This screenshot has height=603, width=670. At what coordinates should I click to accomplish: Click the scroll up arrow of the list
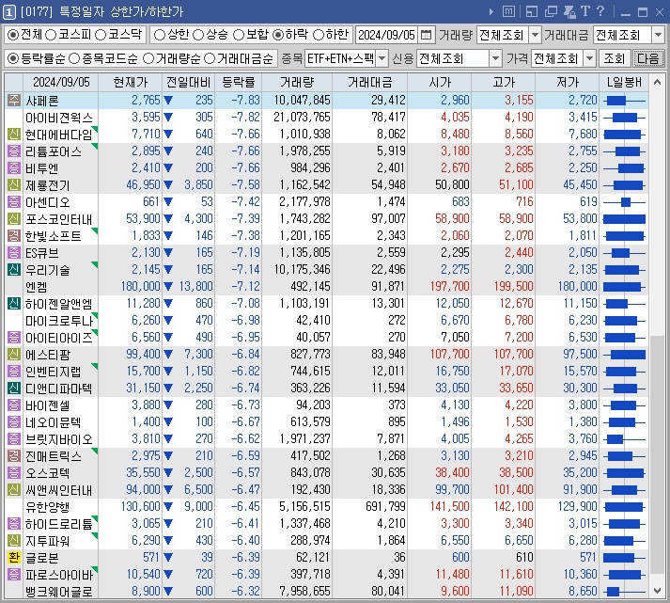pyautogui.click(x=657, y=82)
